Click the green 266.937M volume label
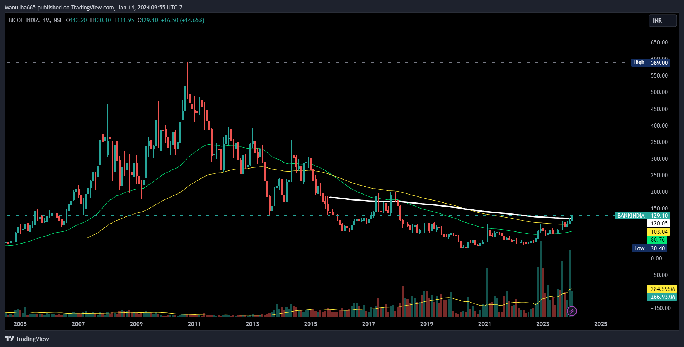The height and width of the screenshot is (347, 684). pos(662,297)
